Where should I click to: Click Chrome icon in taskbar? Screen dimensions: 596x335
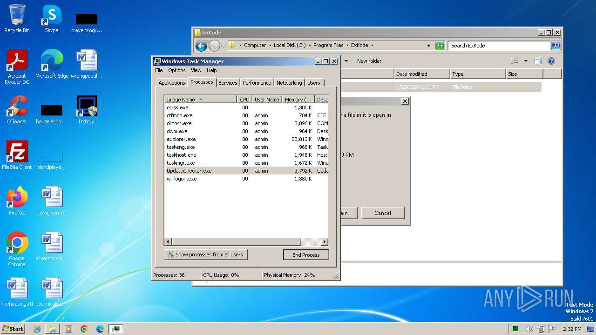pyautogui.click(x=84, y=329)
